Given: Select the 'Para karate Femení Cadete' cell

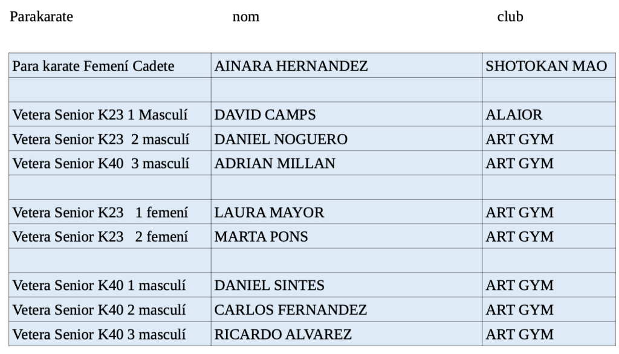Looking at the screenshot, I should [94, 66].
